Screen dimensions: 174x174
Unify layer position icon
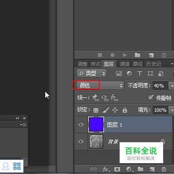(x=95, y=98)
